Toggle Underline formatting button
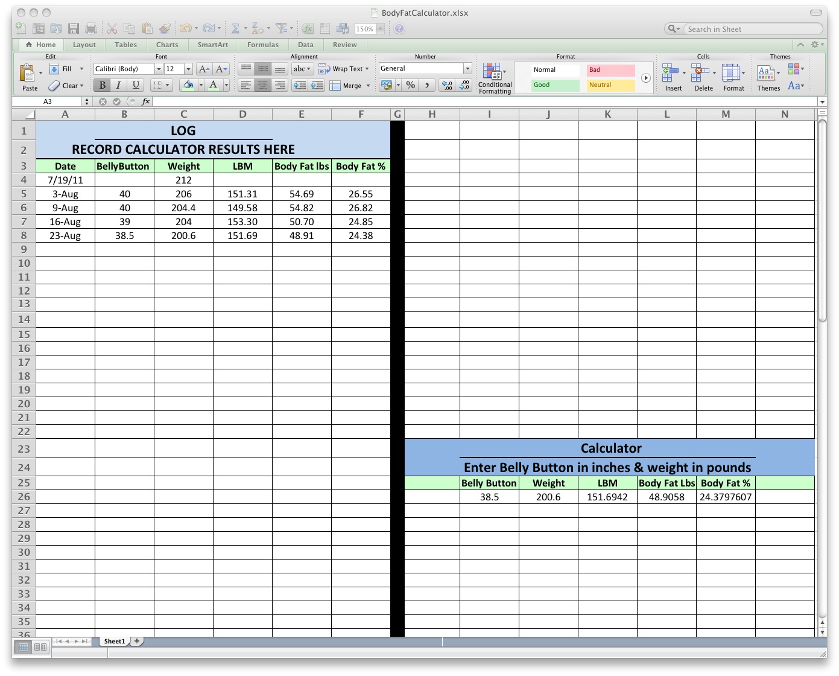Viewport: 839px width, 676px height. (136, 85)
